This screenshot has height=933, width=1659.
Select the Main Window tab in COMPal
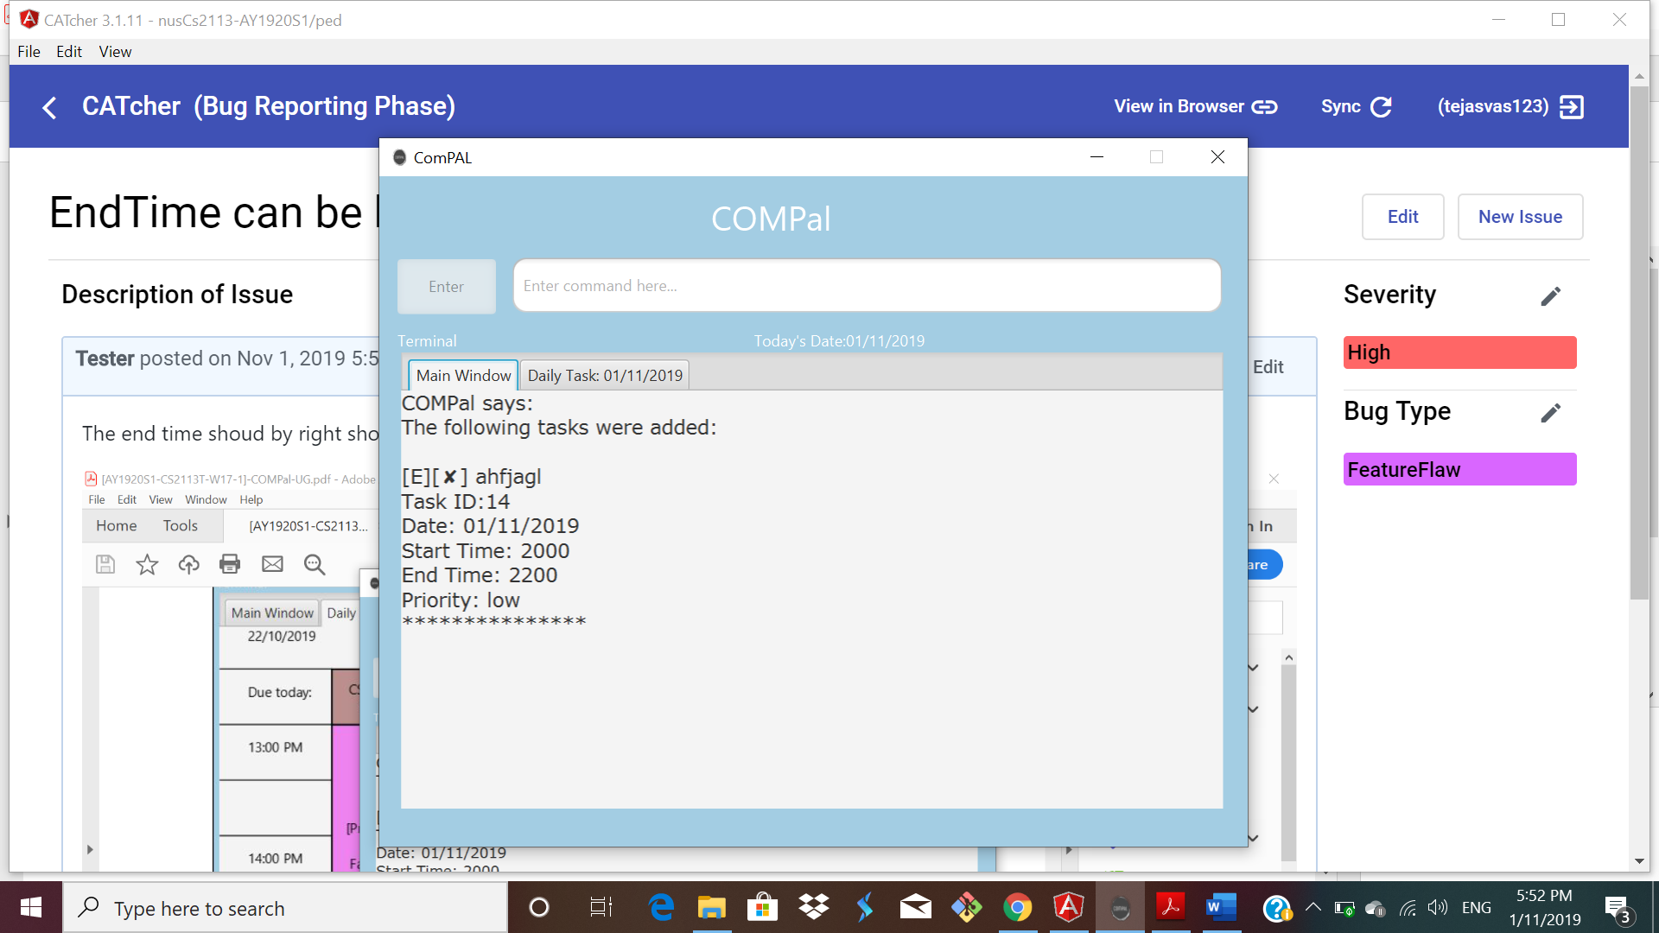[x=463, y=375]
